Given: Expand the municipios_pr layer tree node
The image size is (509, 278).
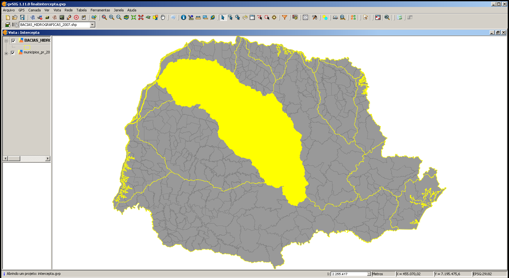Looking at the screenshot, I should click(6, 53).
